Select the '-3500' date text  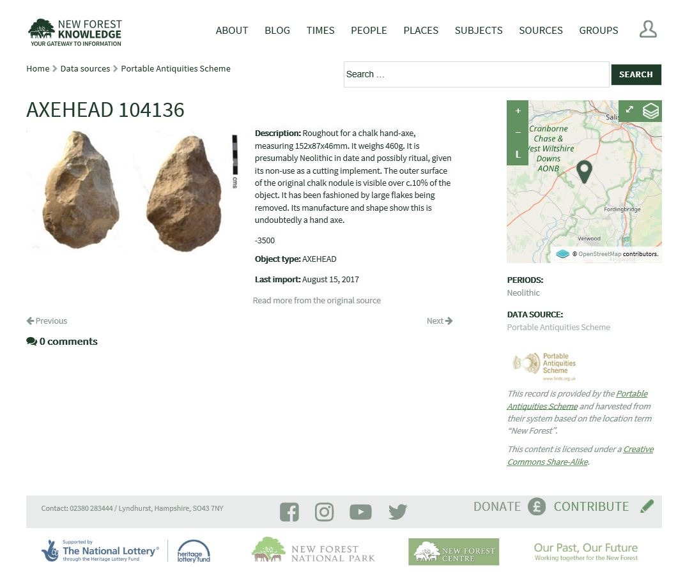click(265, 241)
